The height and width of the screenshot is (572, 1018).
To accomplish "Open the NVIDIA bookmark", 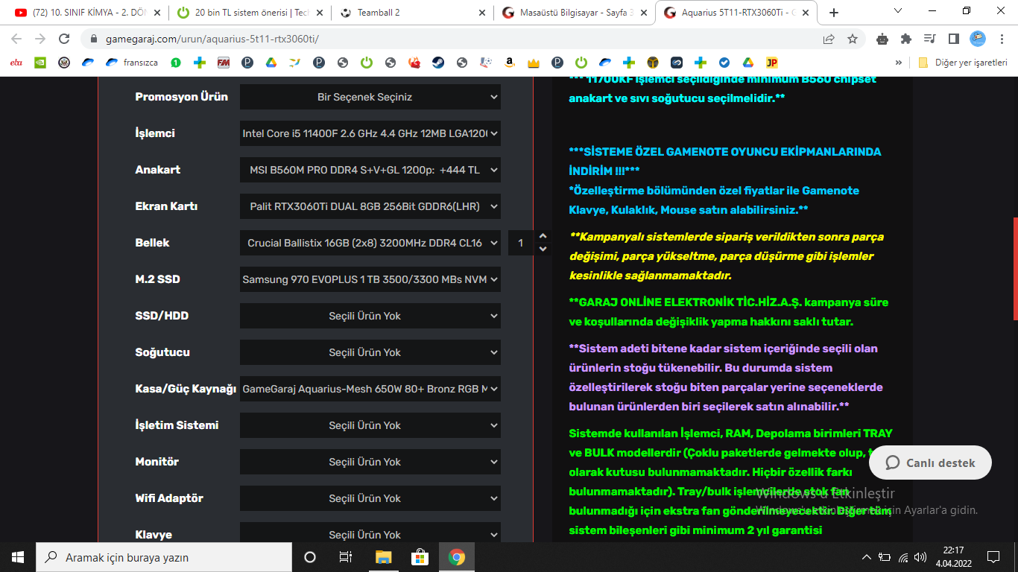I will click(x=40, y=63).
